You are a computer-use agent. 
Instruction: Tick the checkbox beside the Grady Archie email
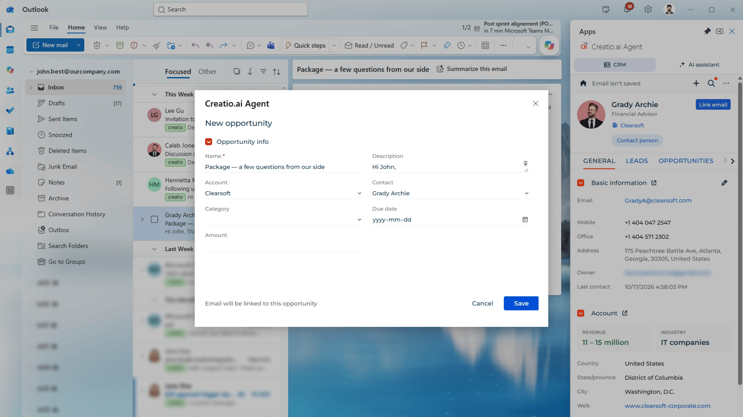click(154, 219)
